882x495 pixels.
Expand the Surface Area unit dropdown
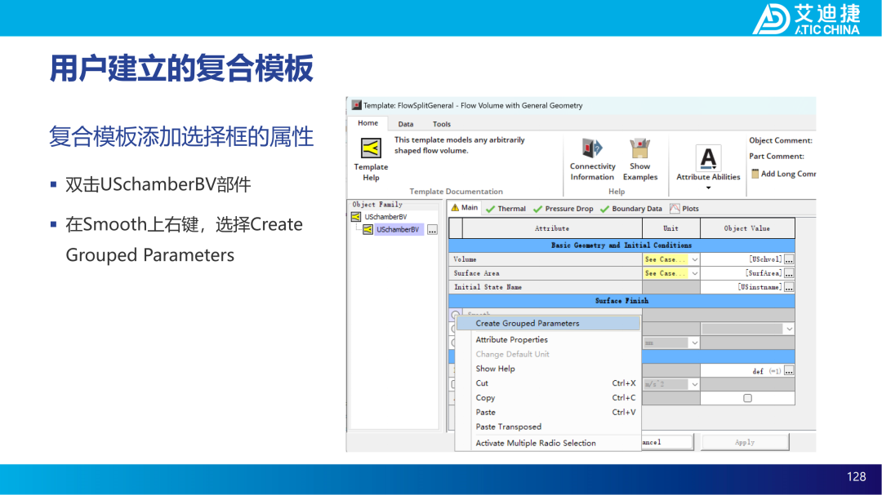[x=695, y=274]
